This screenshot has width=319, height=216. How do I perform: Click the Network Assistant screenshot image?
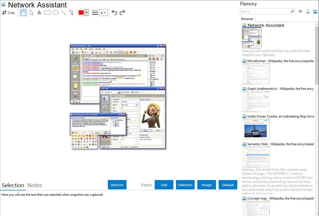click(118, 97)
